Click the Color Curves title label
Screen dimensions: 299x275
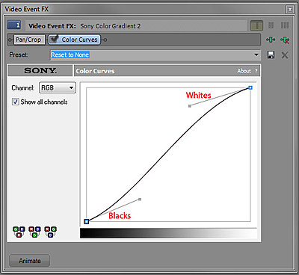click(95, 71)
